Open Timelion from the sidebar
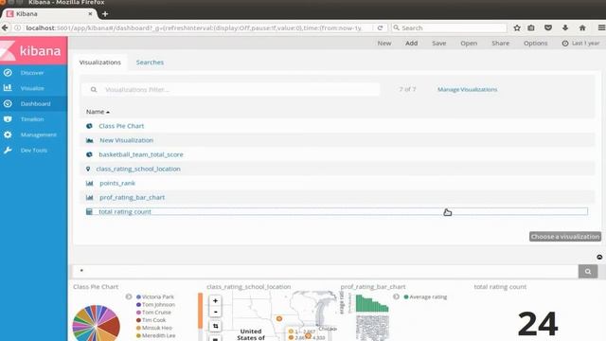606x341 pixels. (33, 119)
